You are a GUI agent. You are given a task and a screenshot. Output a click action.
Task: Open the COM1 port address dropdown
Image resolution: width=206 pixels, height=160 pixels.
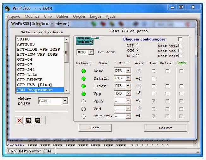point(65,101)
